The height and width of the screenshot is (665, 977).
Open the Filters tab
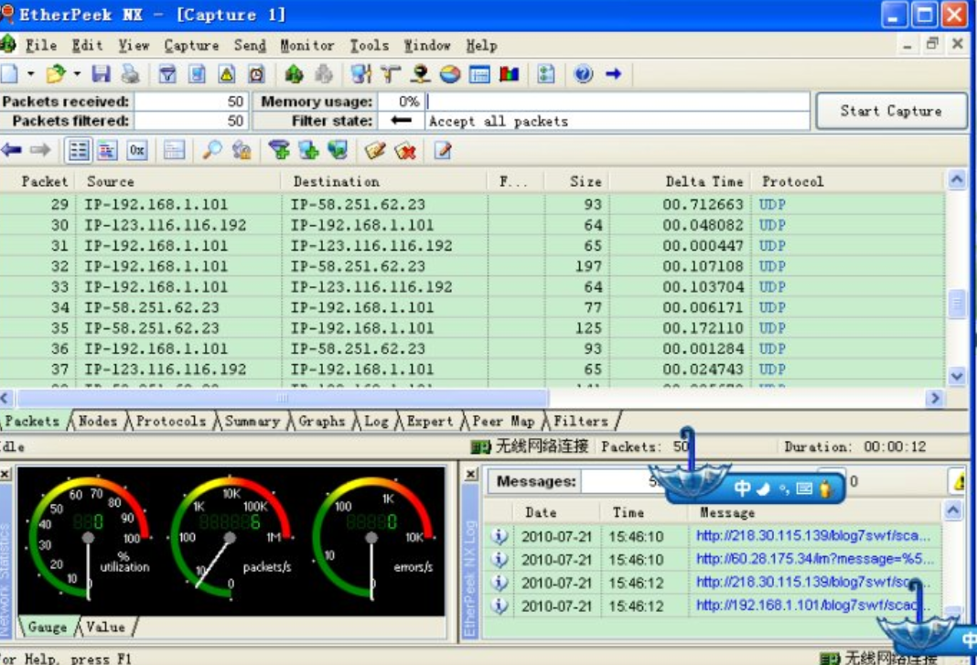(581, 422)
